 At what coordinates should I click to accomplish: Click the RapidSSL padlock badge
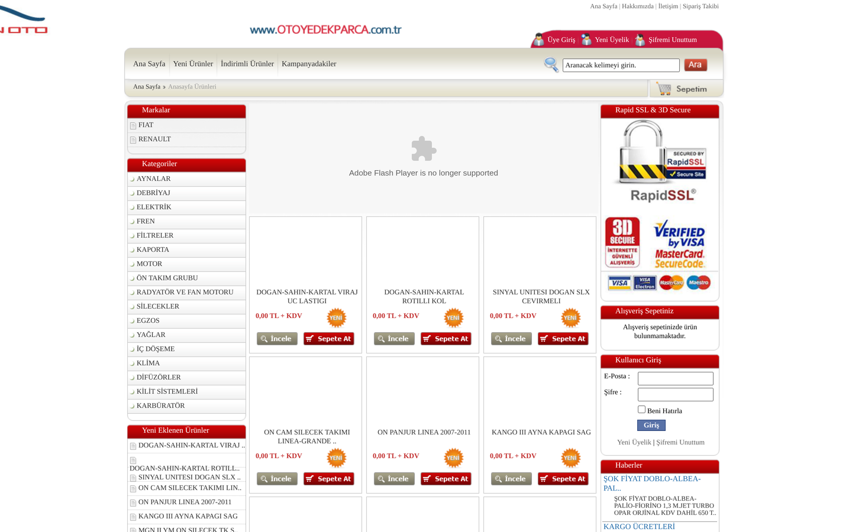663,161
